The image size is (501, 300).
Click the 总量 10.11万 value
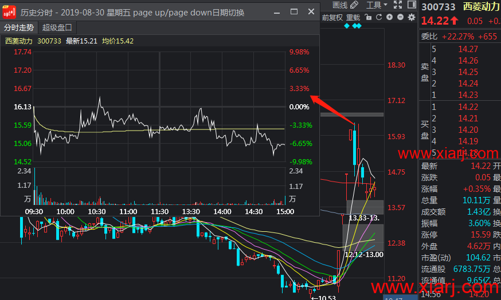(476, 200)
